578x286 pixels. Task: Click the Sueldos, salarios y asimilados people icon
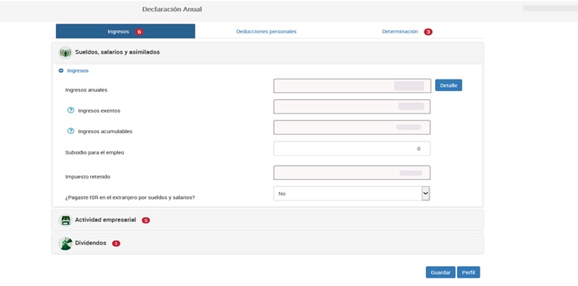point(65,53)
